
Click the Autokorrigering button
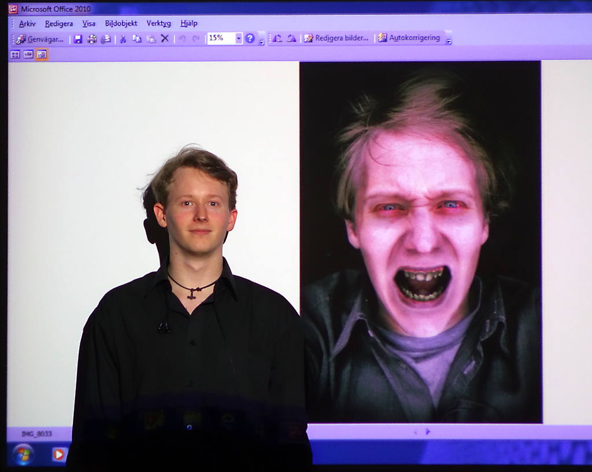409,38
